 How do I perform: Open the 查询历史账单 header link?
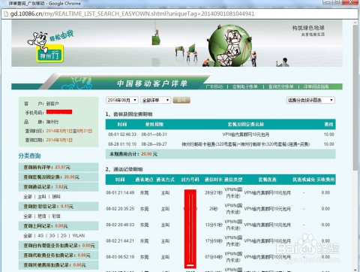[x=280, y=86]
